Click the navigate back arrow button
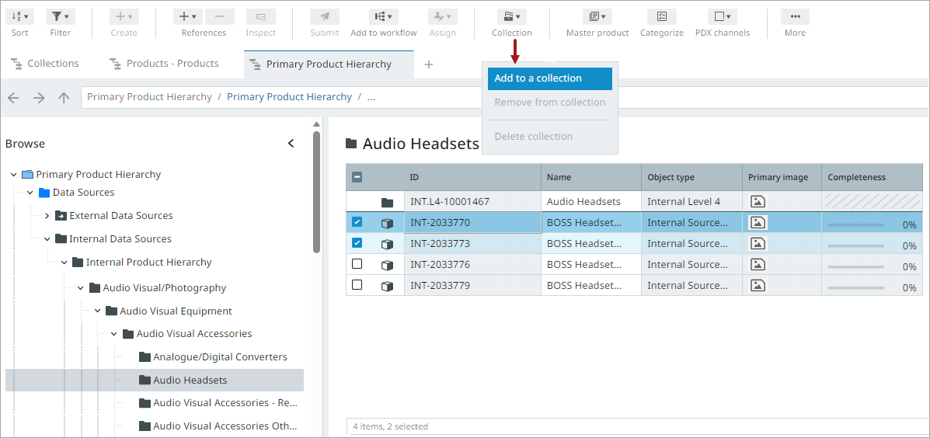This screenshot has width=930, height=438. click(x=13, y=98)
